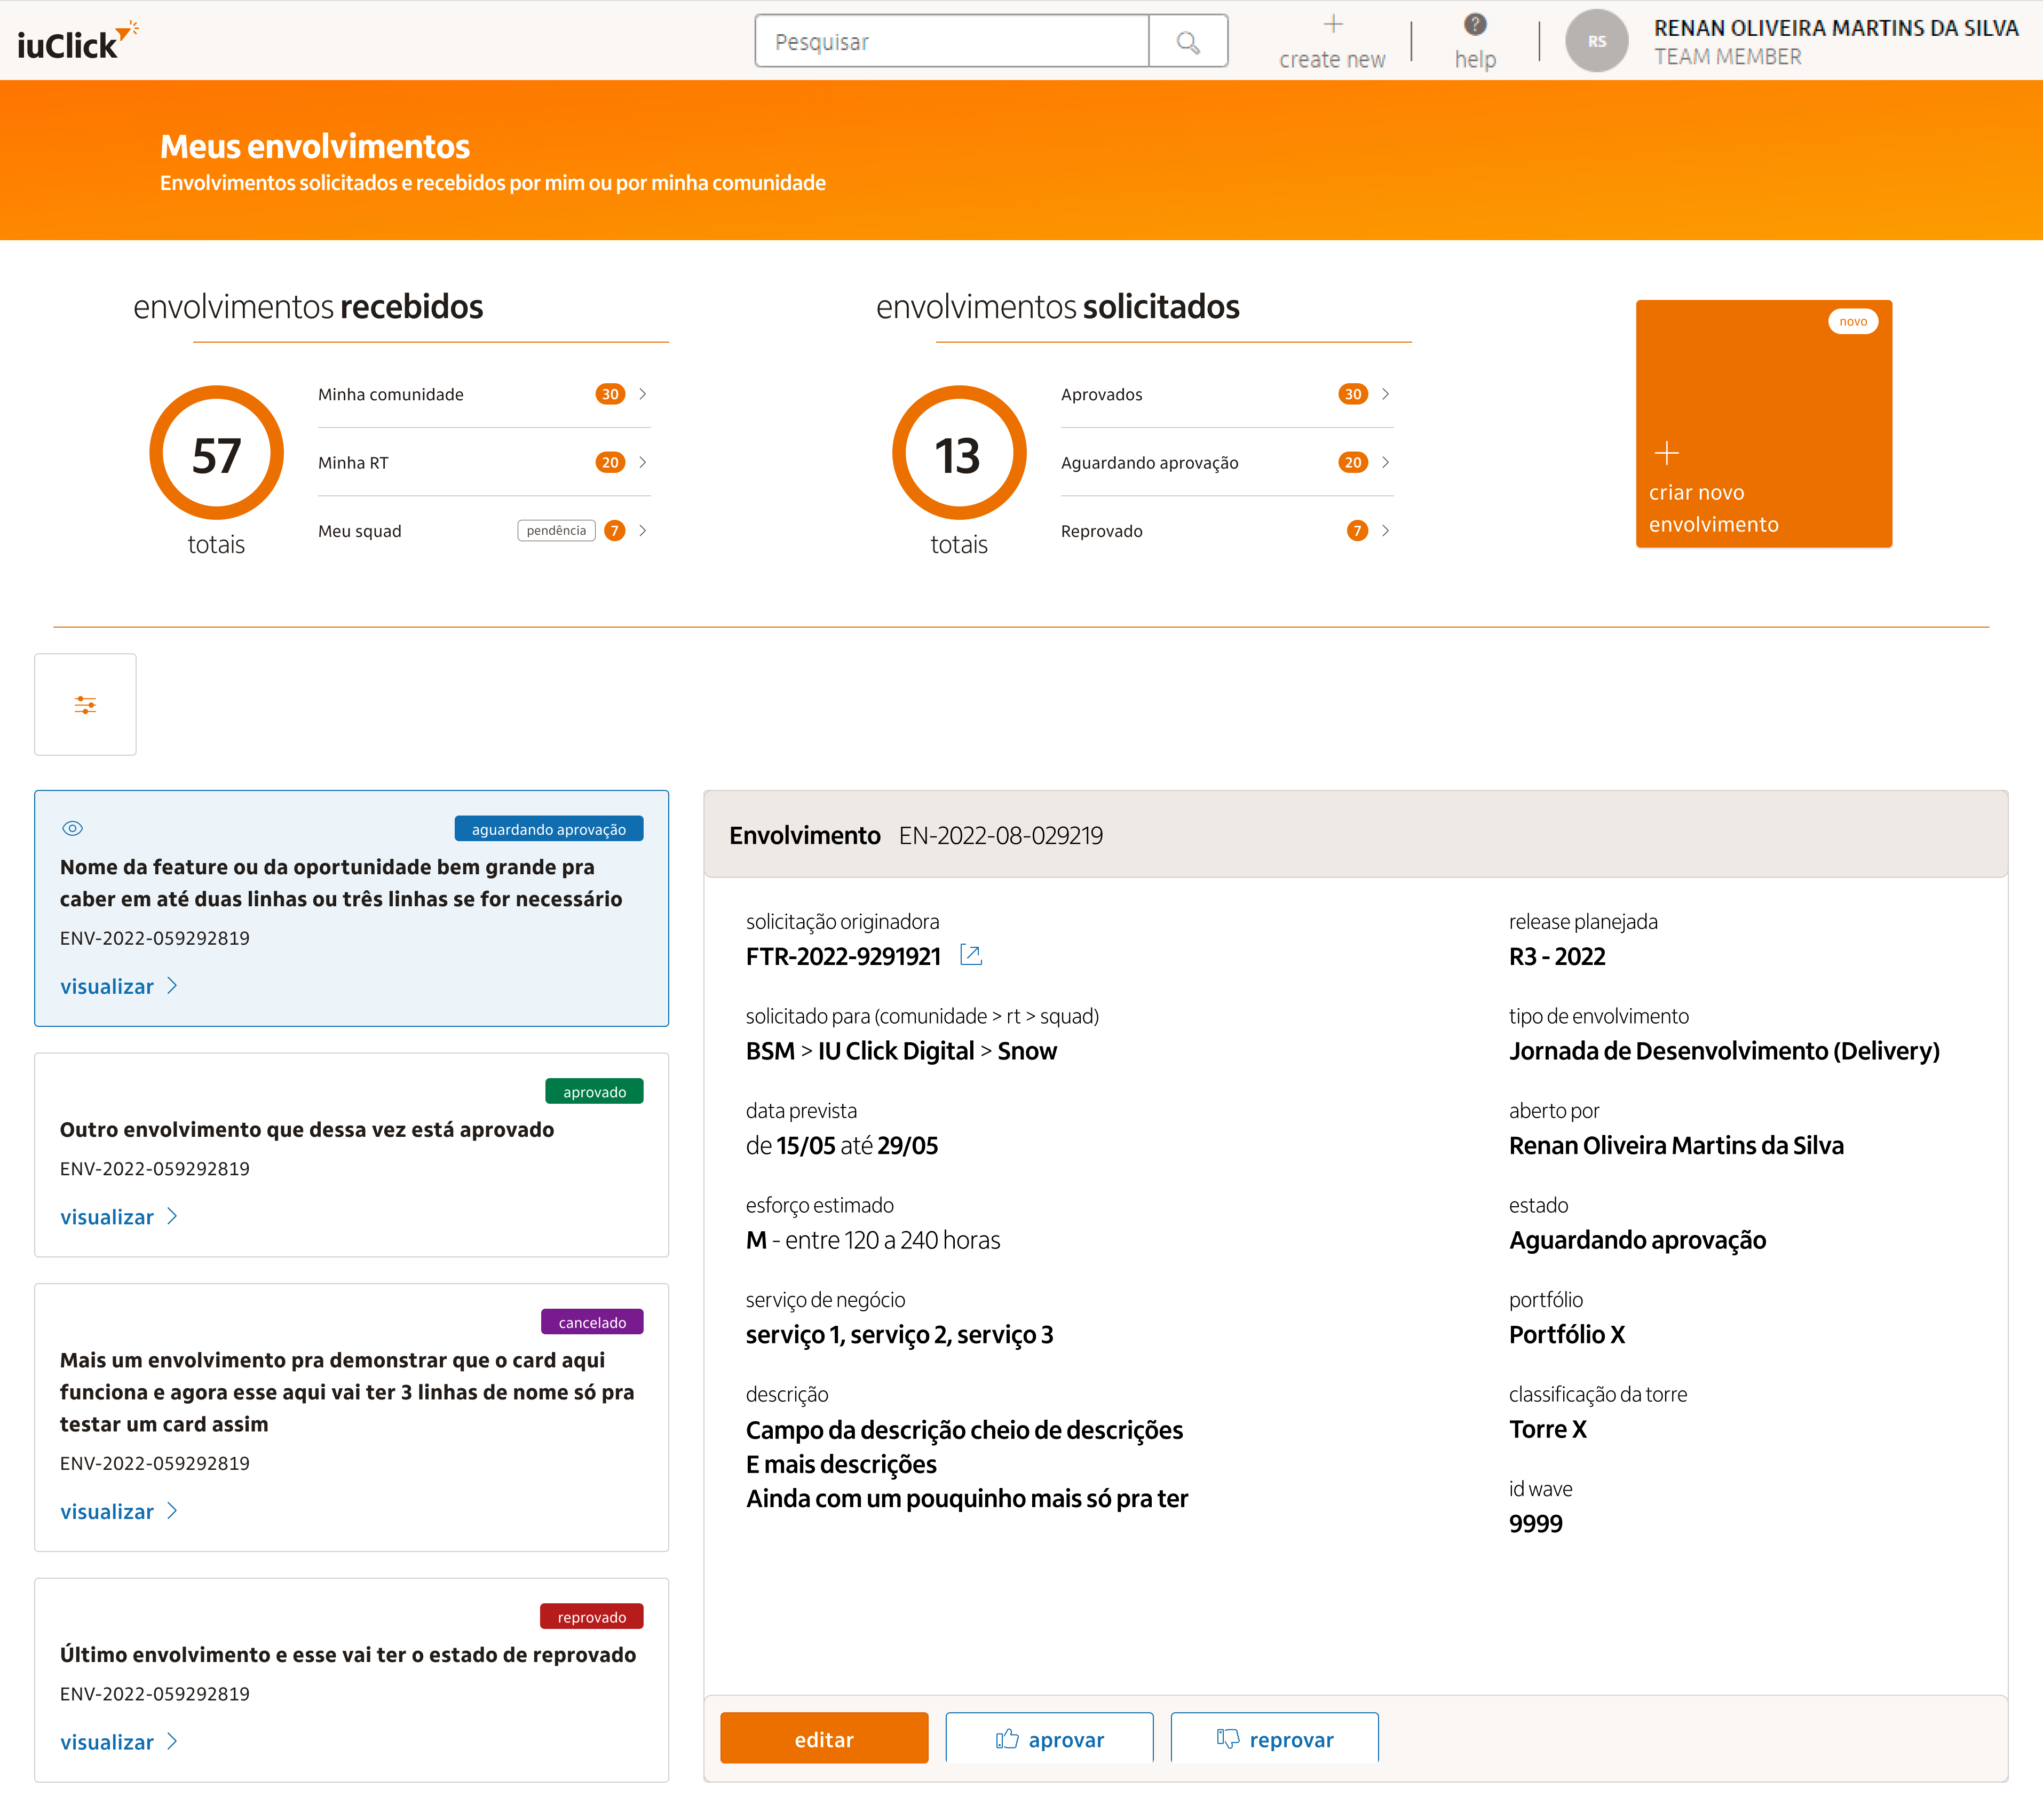This screenshot has height=1820, width=2043.
Task: Click the 7 badge beside Meu squad
Action: coord(615,530)
